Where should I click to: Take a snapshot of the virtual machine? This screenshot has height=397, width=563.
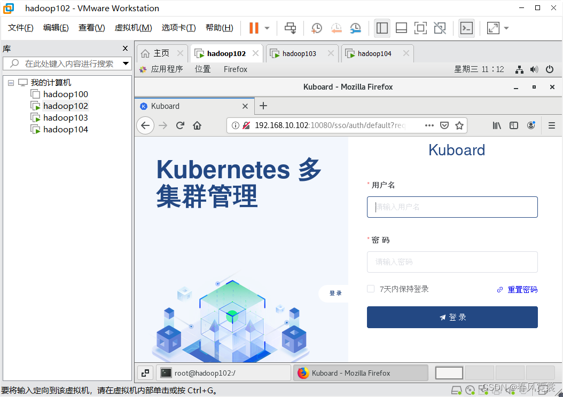pos(316,28)
